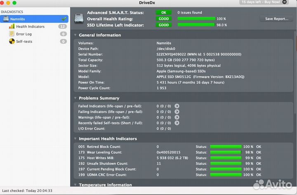Click the Overall Health Rating progress bar
Viewport: 297px width, 195px height.
196,19
